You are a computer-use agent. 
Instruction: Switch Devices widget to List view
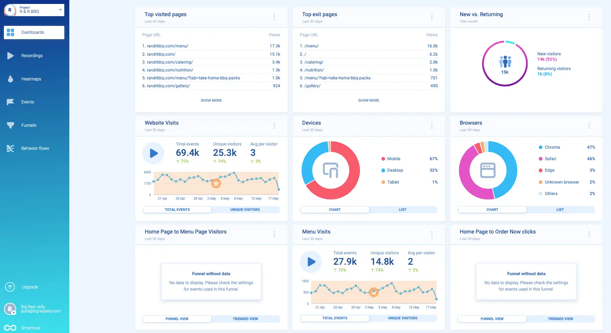402,209
